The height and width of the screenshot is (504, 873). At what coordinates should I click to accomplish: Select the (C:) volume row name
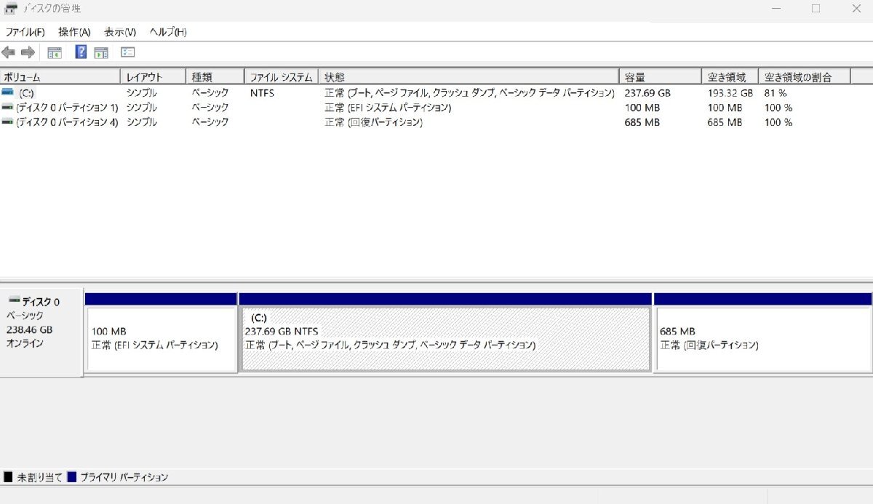26,93
